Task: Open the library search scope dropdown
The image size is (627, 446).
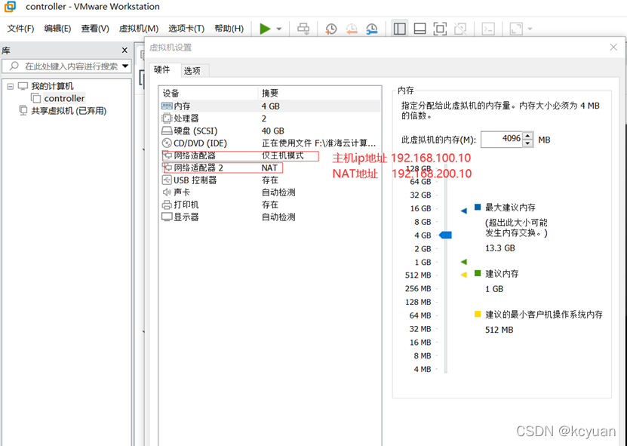Action: point(125,66)
